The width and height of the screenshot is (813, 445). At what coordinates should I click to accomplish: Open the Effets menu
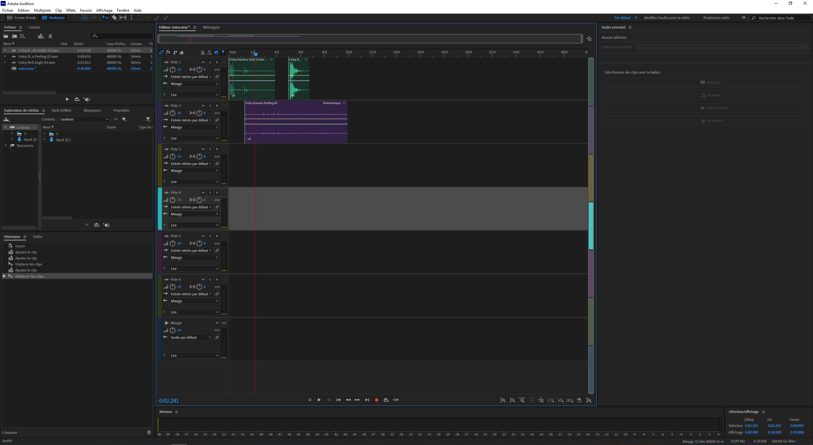click(x=71, y=10)
